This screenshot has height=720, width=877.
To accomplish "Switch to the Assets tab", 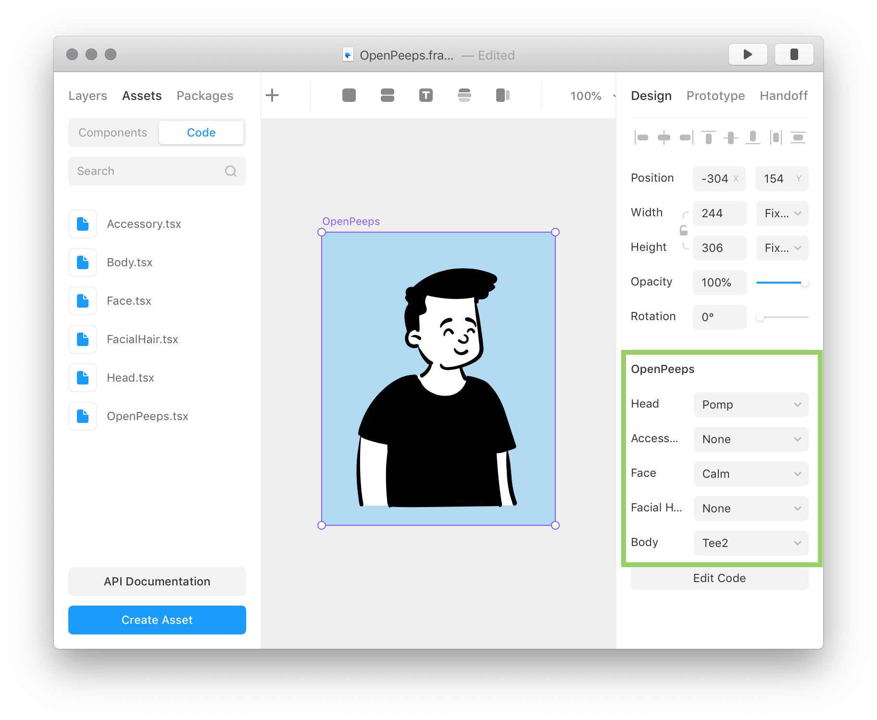I will [142, 96].
